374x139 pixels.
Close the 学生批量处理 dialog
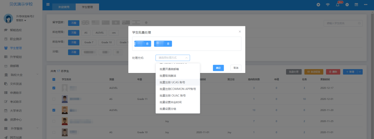tap(240, 31)
